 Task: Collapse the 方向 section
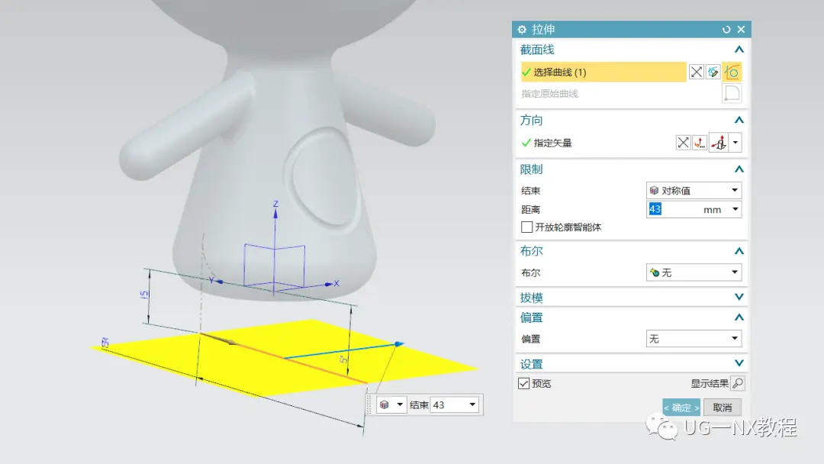(739, 121)
